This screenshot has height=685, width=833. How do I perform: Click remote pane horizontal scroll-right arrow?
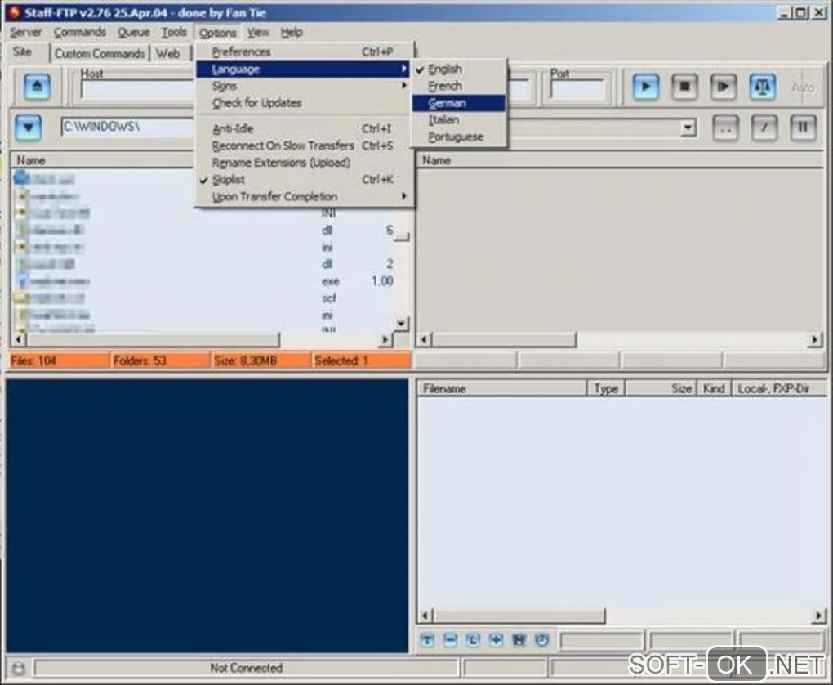tap(815, 339)
